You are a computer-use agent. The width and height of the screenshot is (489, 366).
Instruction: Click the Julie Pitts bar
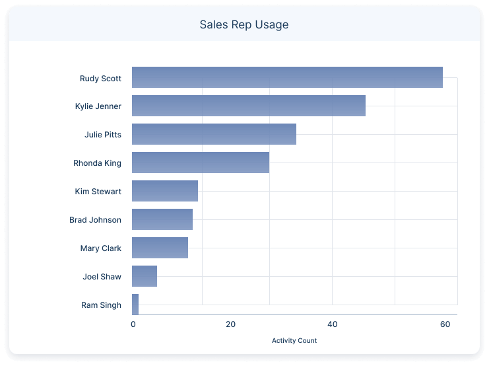[214, 134]
